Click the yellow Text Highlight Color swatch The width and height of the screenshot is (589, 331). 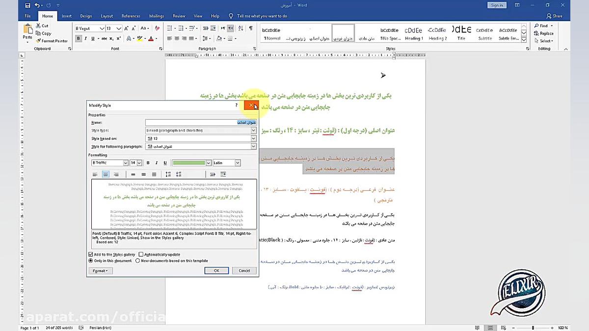139,38
